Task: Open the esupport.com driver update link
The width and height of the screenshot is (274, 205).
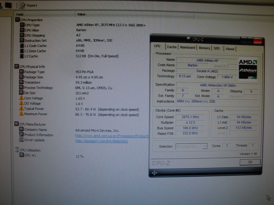Action: [102, 141]
